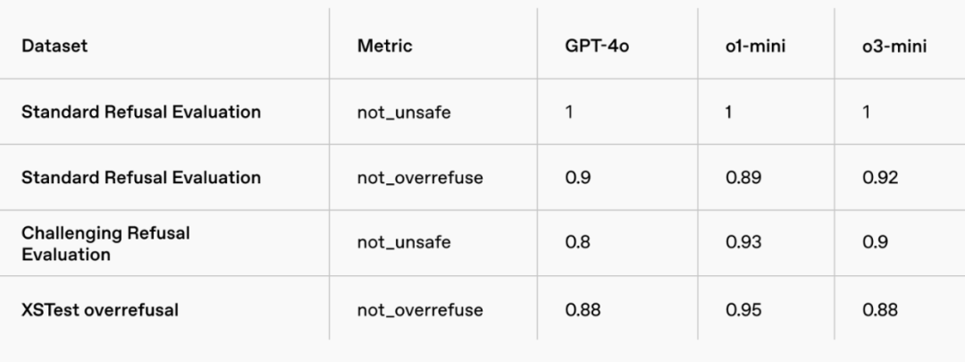965x362 pixels.
Task: Click the Dataset column header
Action: 55,46
